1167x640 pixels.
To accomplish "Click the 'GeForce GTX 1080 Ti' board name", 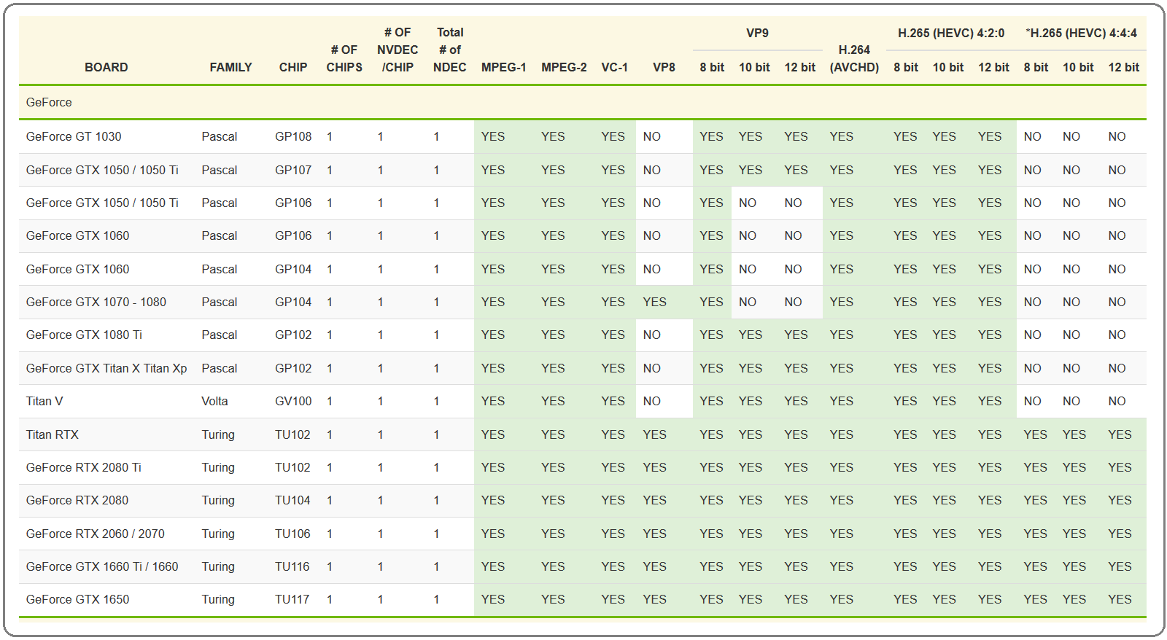I will pos(84,335).
